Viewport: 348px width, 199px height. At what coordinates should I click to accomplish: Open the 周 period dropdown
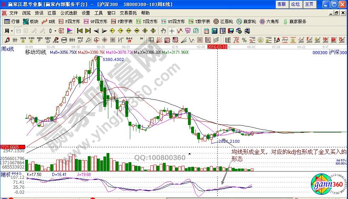8,31
